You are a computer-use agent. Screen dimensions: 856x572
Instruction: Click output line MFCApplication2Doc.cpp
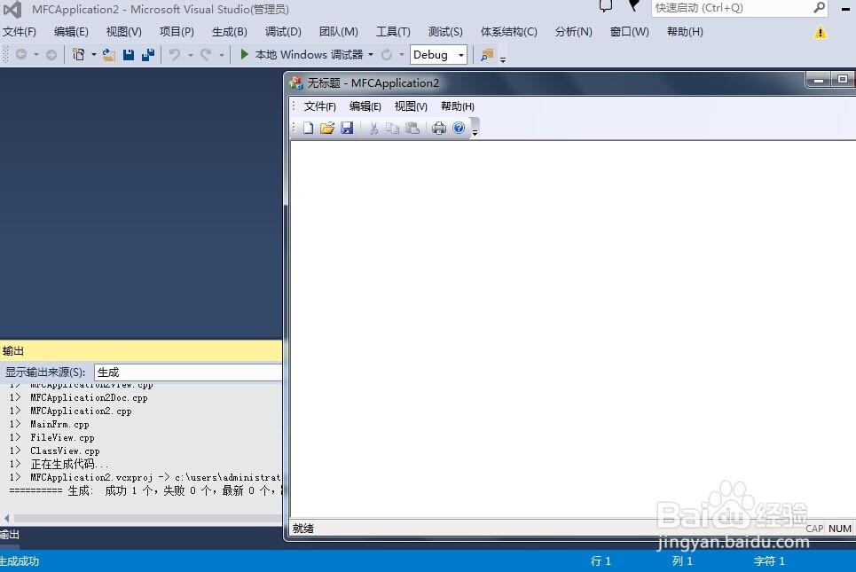[x=89, y=398]
